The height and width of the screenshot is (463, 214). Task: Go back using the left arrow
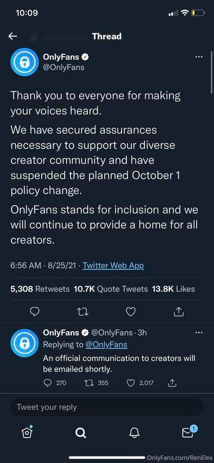click(13, 36)
